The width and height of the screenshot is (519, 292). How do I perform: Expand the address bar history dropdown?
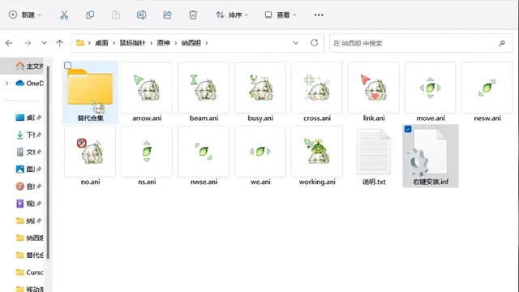(295, 43)
